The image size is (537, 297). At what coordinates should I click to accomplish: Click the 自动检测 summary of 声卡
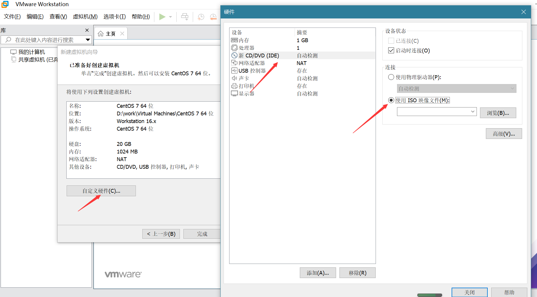tap(307, 78)
